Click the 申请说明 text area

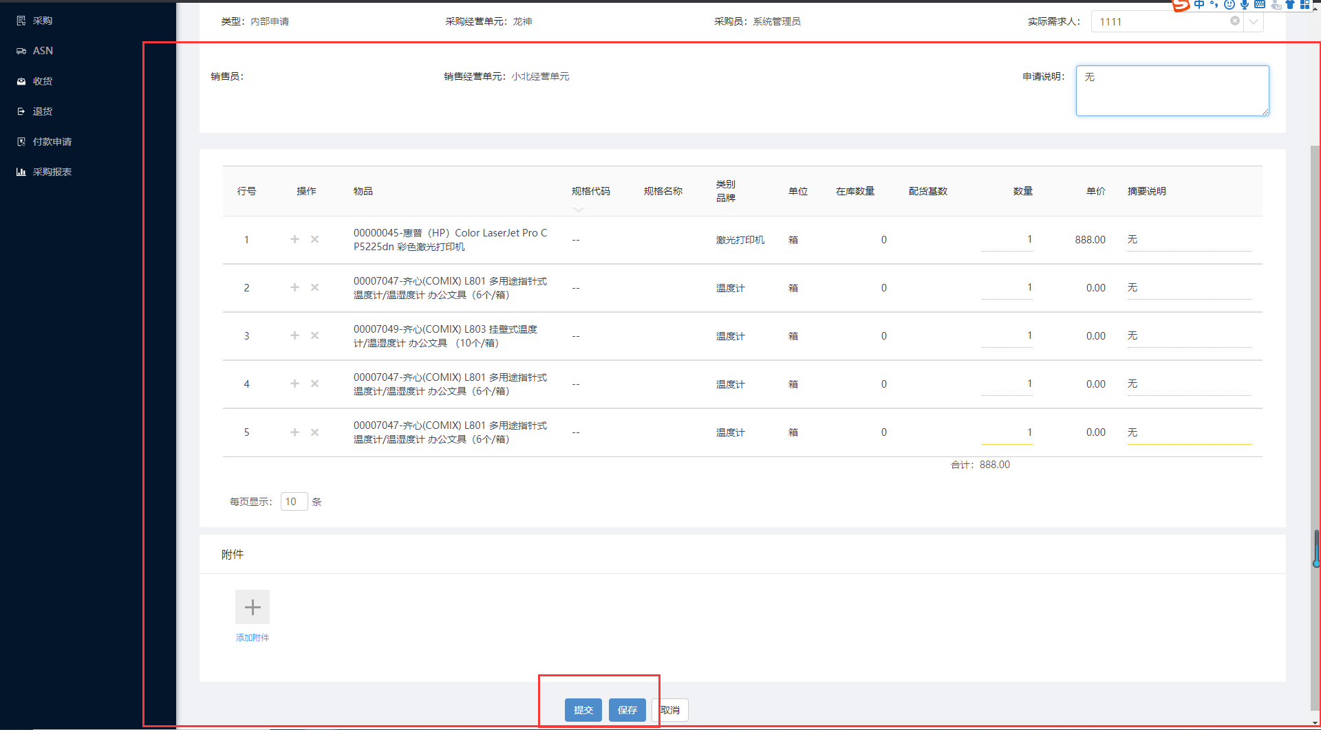[1172, 91]
